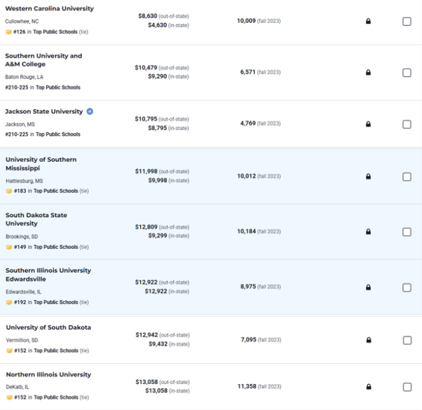Check Northern Illinois University compare box
The image size is (422, 410).
(x=407, y=387)
